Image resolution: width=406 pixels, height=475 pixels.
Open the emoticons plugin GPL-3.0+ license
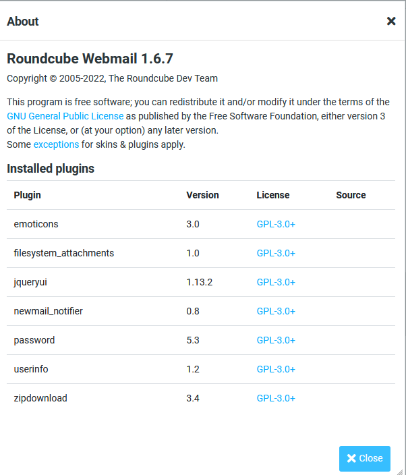click(x=276, y=224)
